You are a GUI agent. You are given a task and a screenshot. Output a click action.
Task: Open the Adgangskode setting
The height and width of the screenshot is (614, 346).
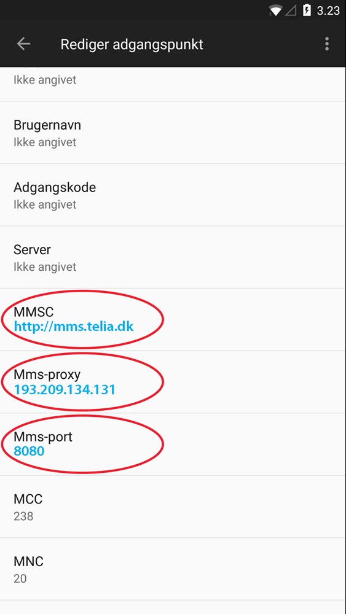click(x=173, y=195)
